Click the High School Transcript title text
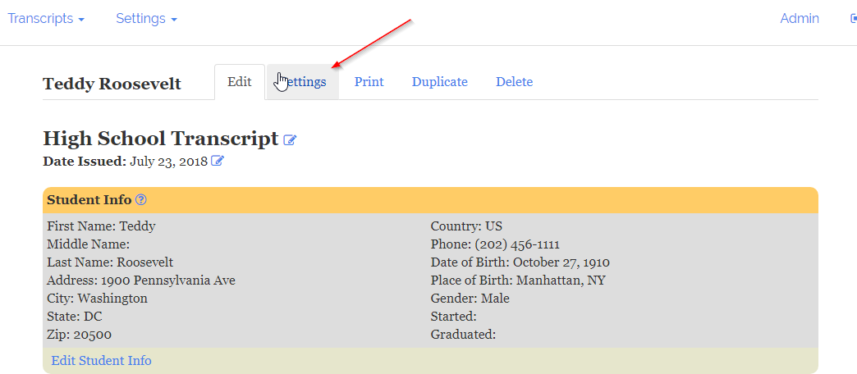The height and width of the screenshot is (374, 857). coord(161,139)
